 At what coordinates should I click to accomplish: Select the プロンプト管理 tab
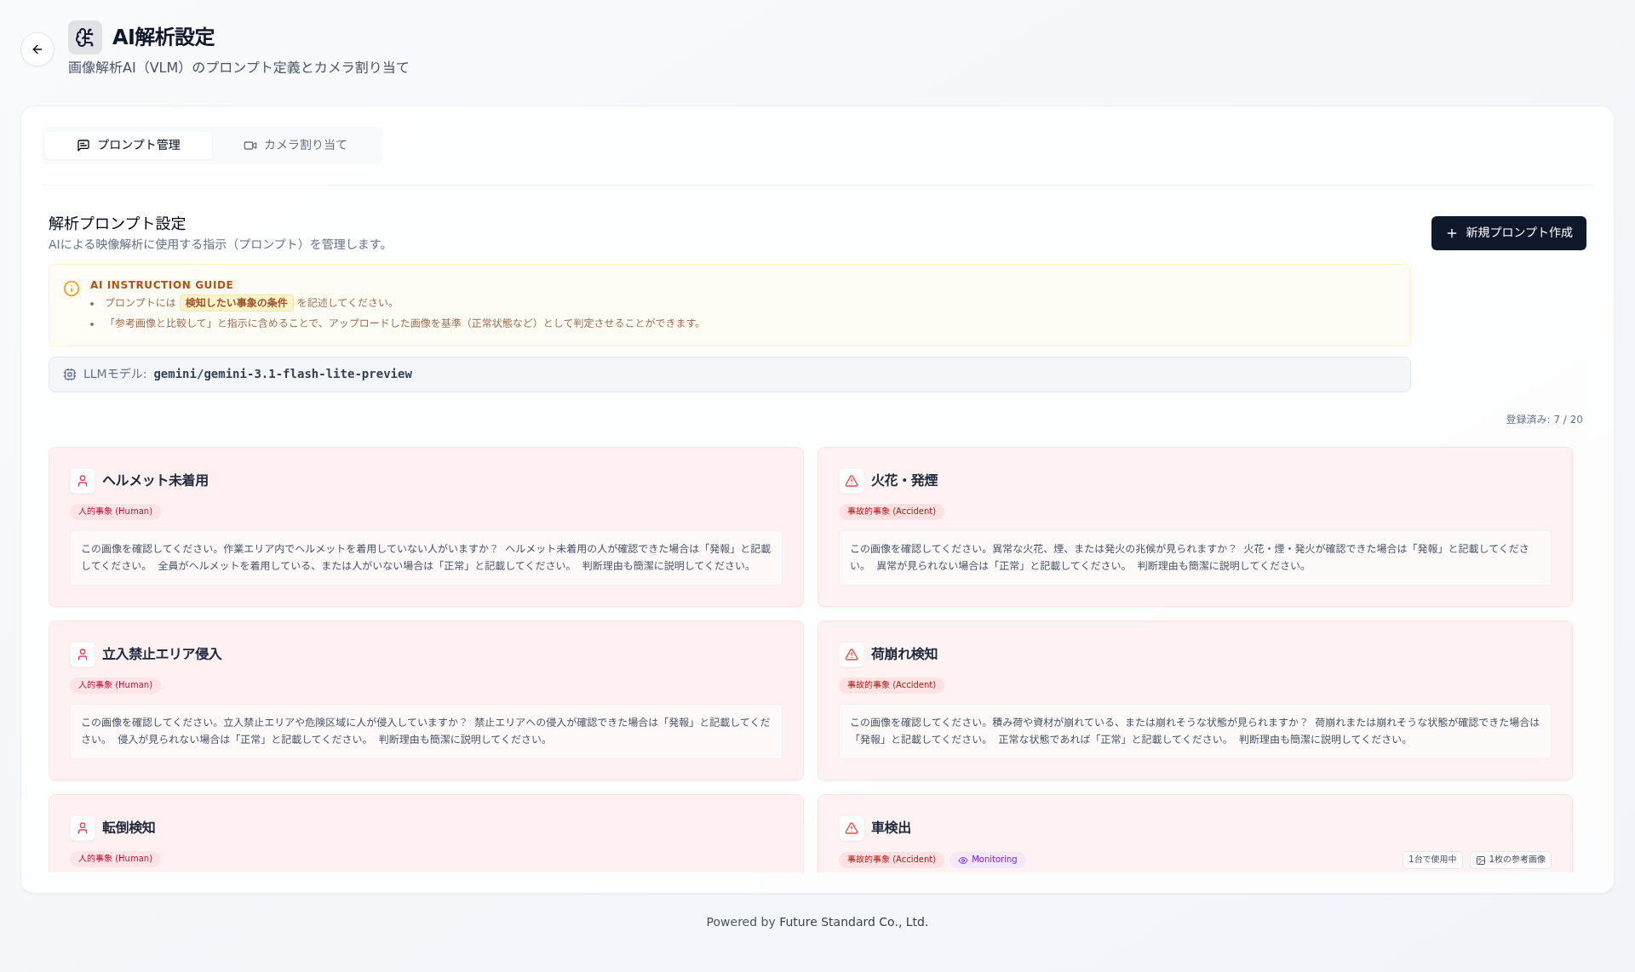(x=129, y=146)
